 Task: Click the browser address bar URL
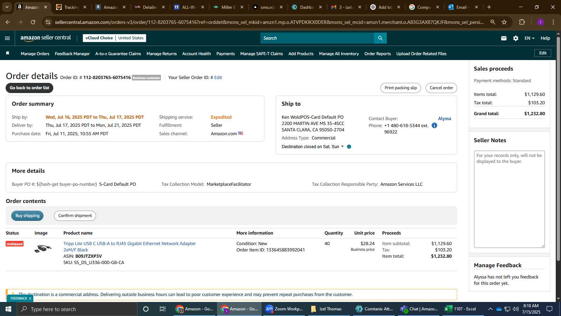coord(269,22)
